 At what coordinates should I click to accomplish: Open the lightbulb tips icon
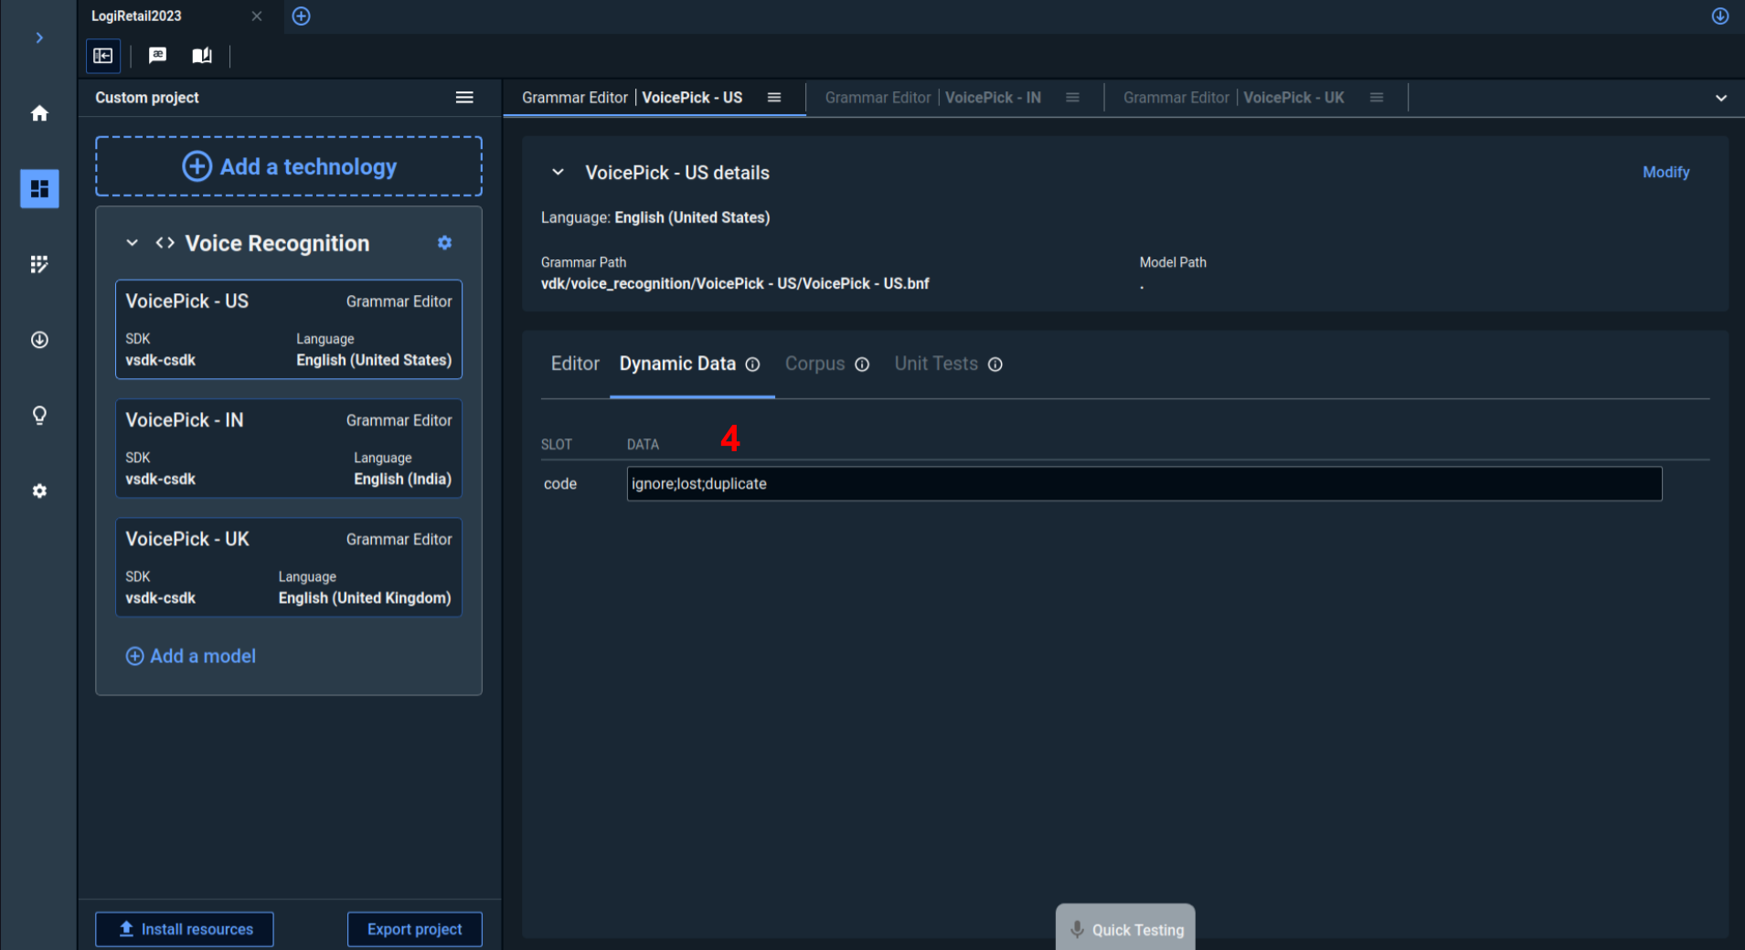click(39, 416)
